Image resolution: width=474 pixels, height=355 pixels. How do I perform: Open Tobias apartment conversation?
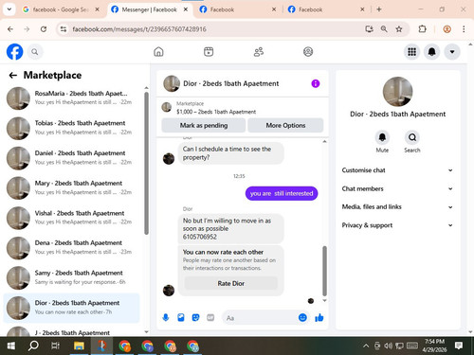pos(71,128)
